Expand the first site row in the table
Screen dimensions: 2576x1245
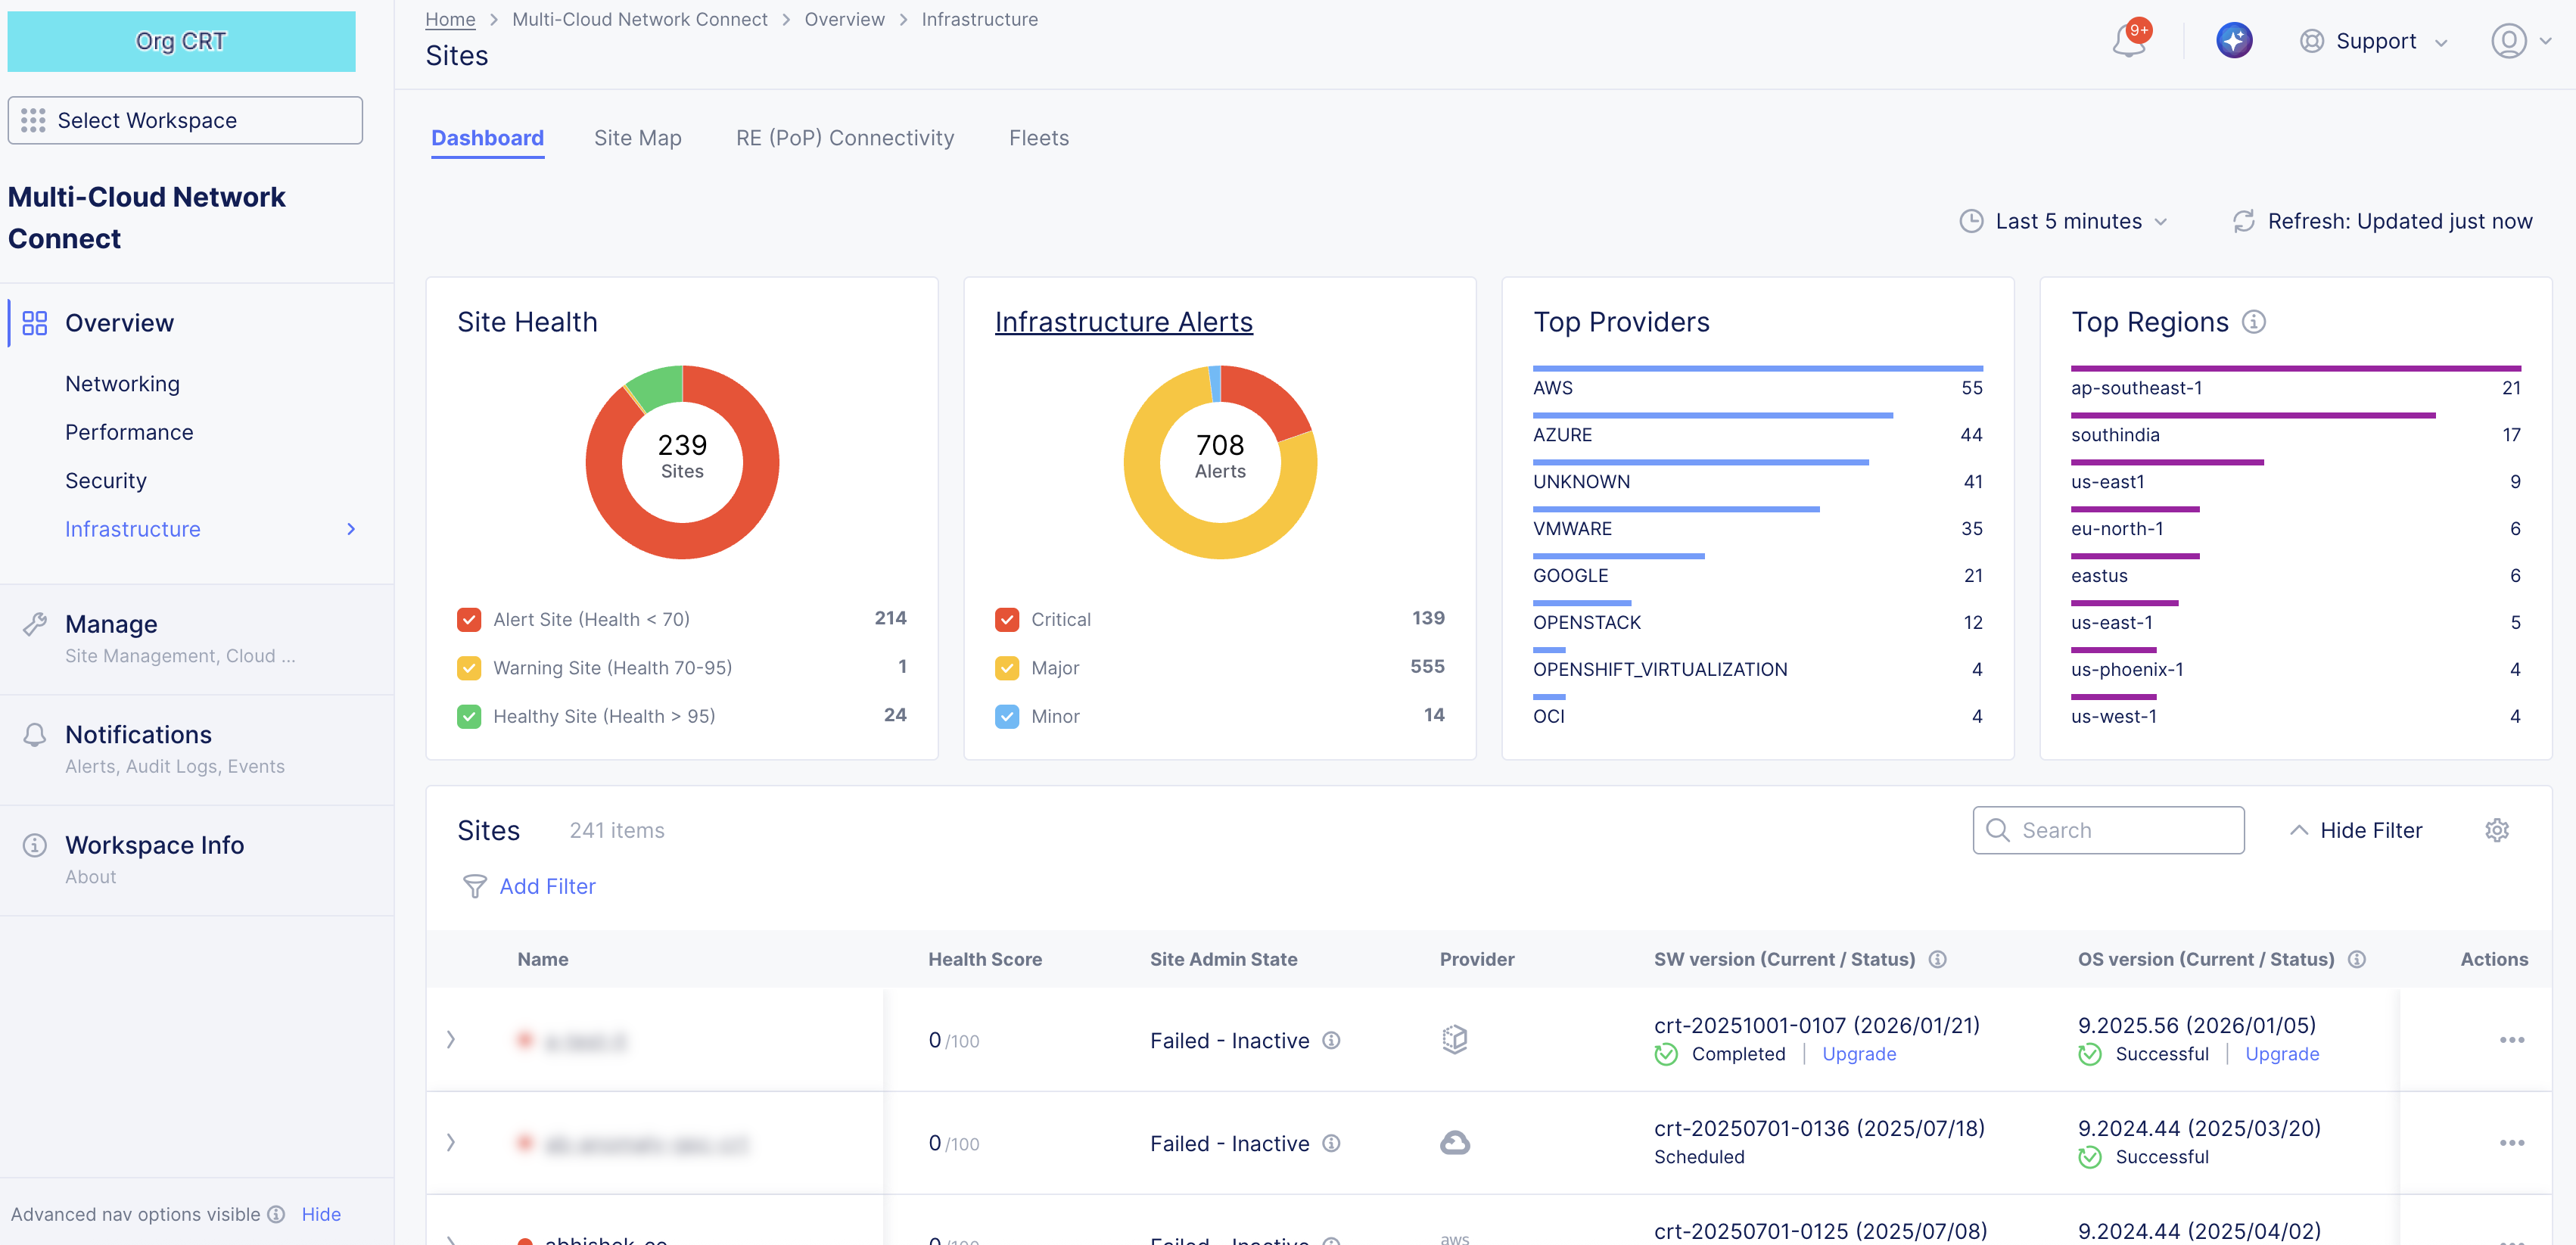click(x=451, y=1040)
